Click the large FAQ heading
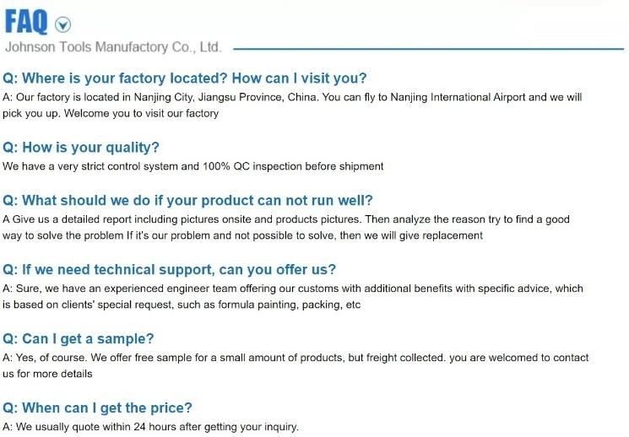 [26, 22]
